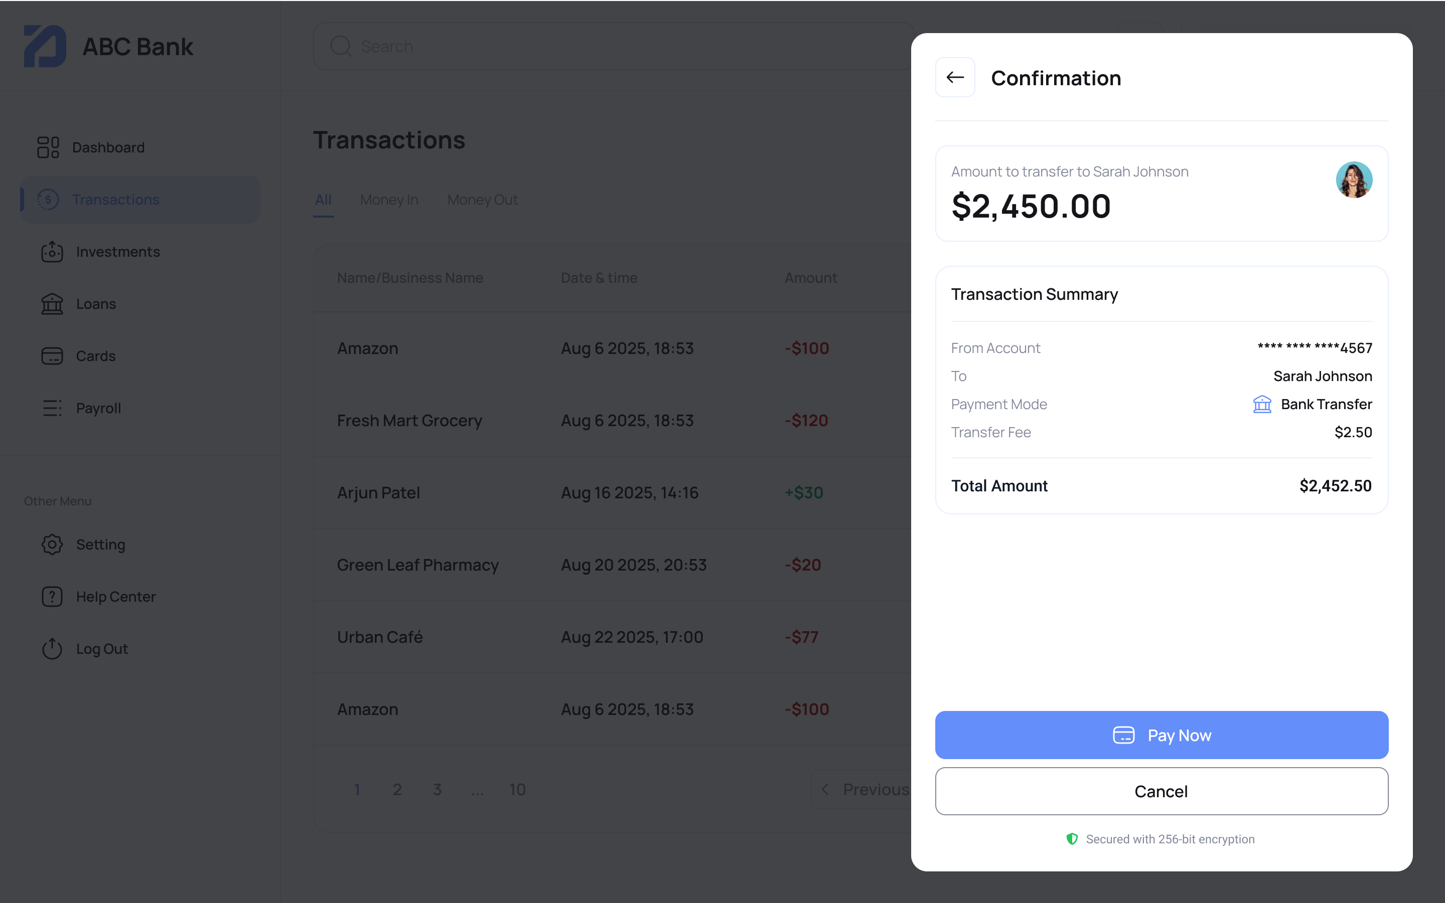Go to page 2 of transactions
1445x903 pixels.
pyautogui.click(x=397, y=789)
